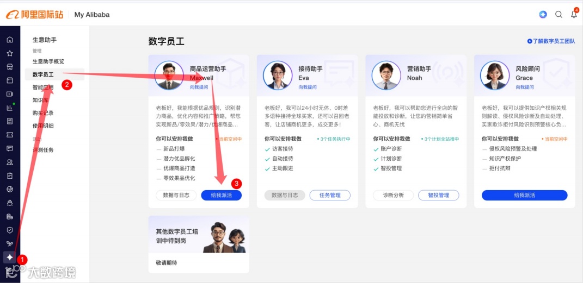
Task: Click the My Alibaba header title
Action: point(92,15)
